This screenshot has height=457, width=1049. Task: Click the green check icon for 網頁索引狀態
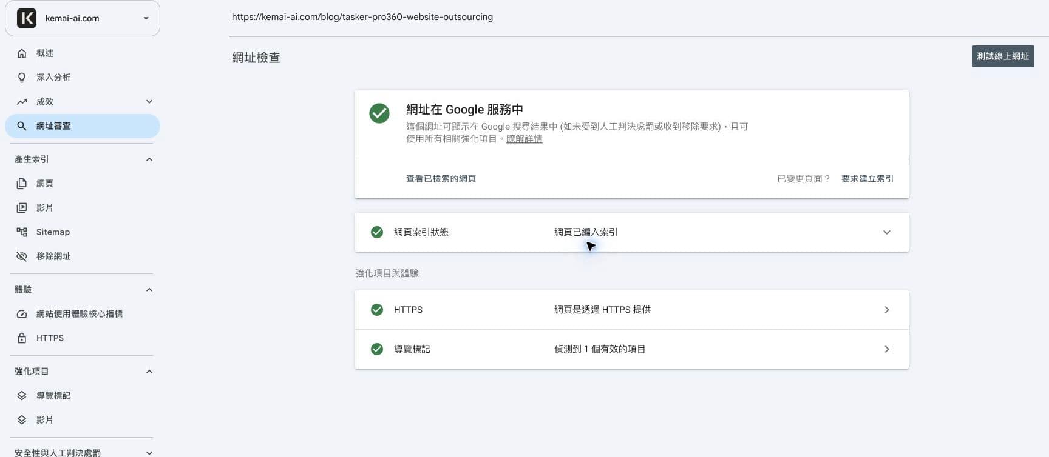[377, 232]
